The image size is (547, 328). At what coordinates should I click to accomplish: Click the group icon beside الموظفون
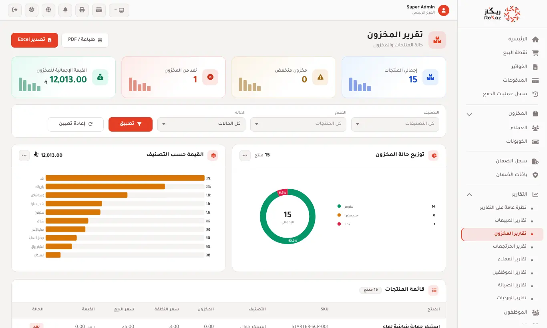click(x=535, y=312)
